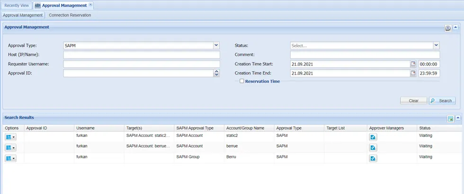
Task: Click the Clear button
Action: tap(413, 101)
